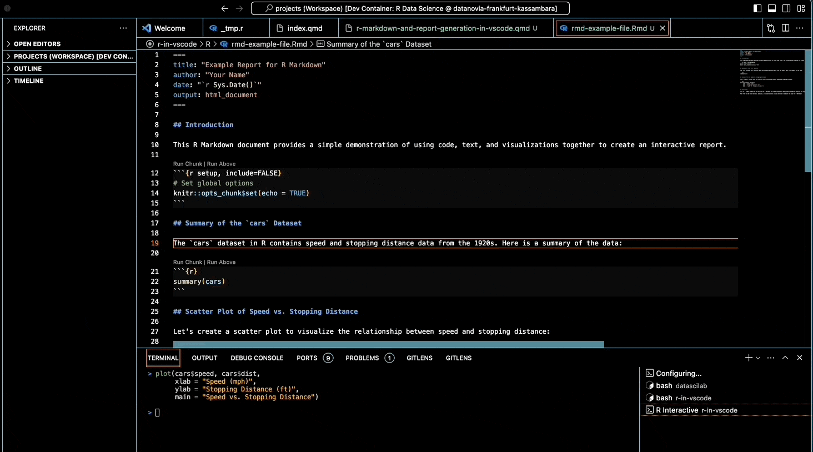The width and height of the screenshot is (813, 452).
Task: Click the open changes compare icon
Action: coord(771,28)
